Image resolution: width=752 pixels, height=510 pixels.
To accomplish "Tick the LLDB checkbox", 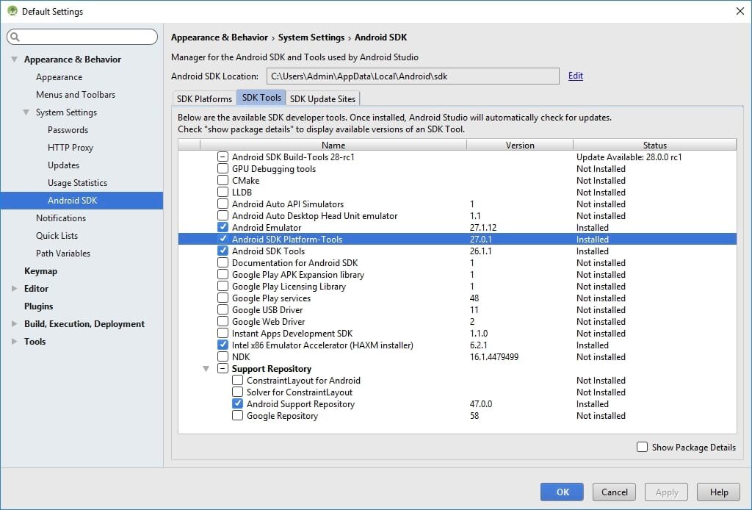I will click(223, 192).
